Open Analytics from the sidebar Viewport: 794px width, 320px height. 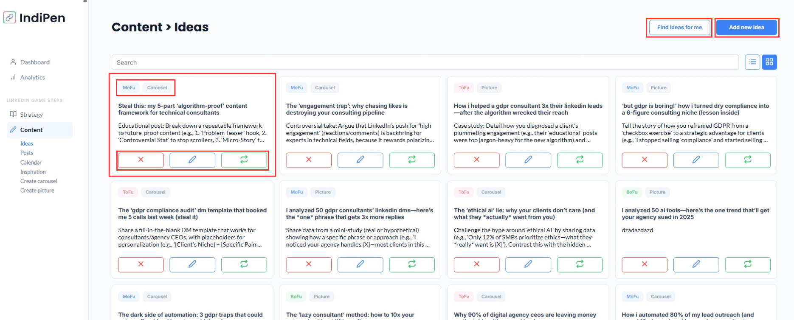tap(32, 78)
